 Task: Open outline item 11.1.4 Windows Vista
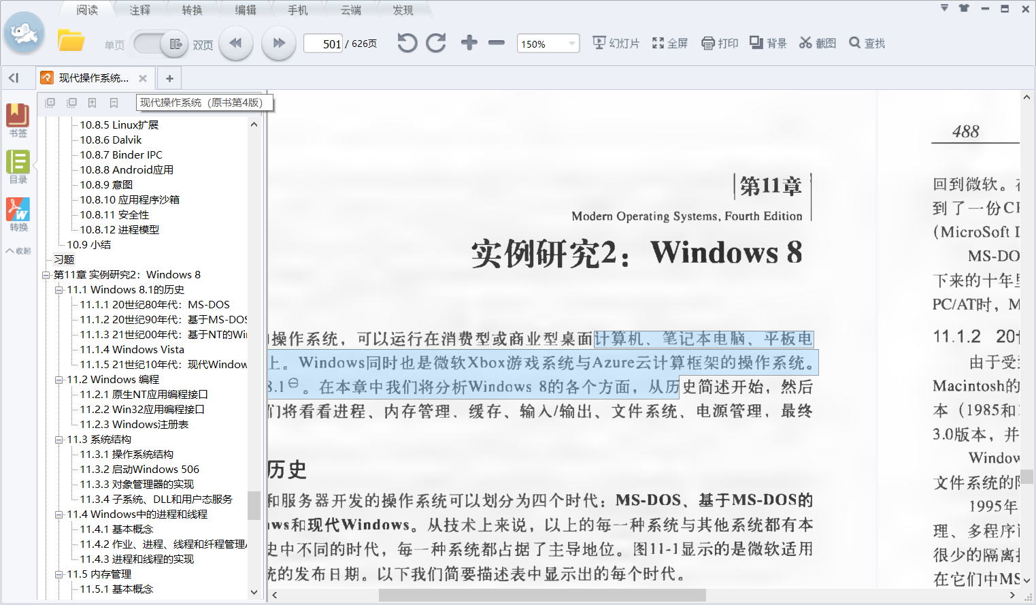(132, 350)
